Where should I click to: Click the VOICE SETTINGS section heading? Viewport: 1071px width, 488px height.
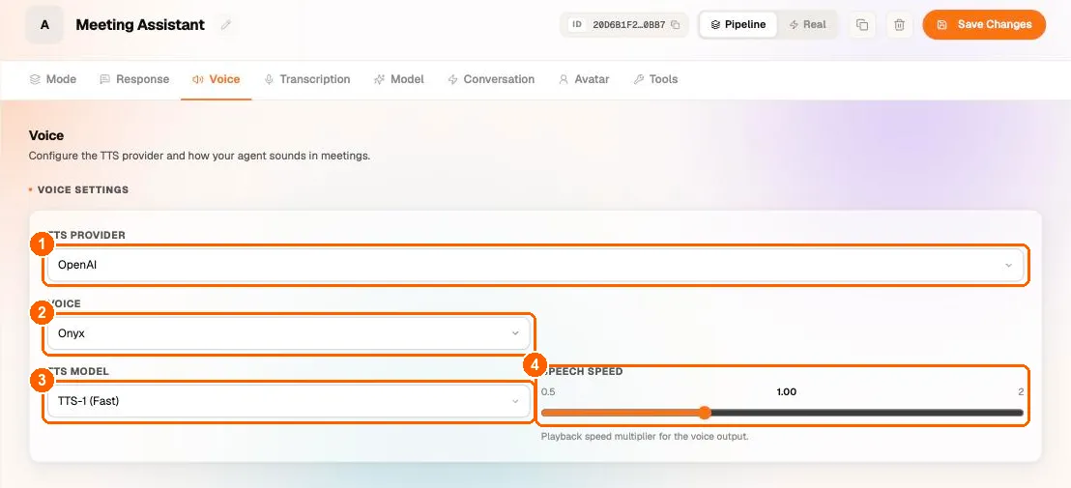pyautogui.click(x=83, y=189)
